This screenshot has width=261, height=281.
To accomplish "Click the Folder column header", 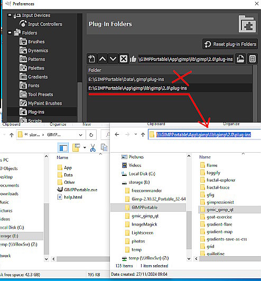I will coord(170,70).
